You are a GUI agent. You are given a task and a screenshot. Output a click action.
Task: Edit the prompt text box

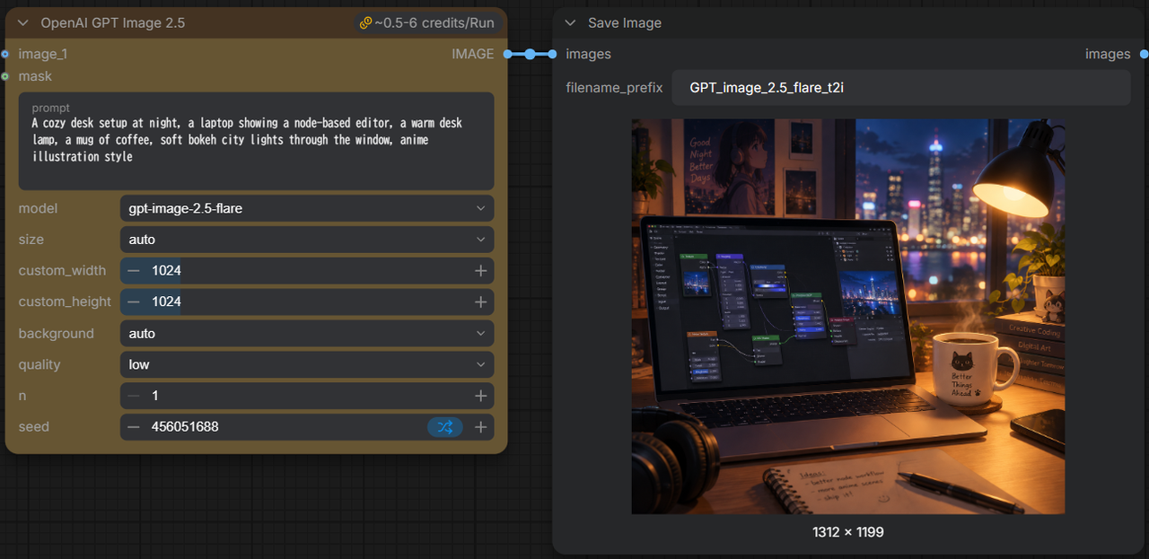click(x=257, y=141)
